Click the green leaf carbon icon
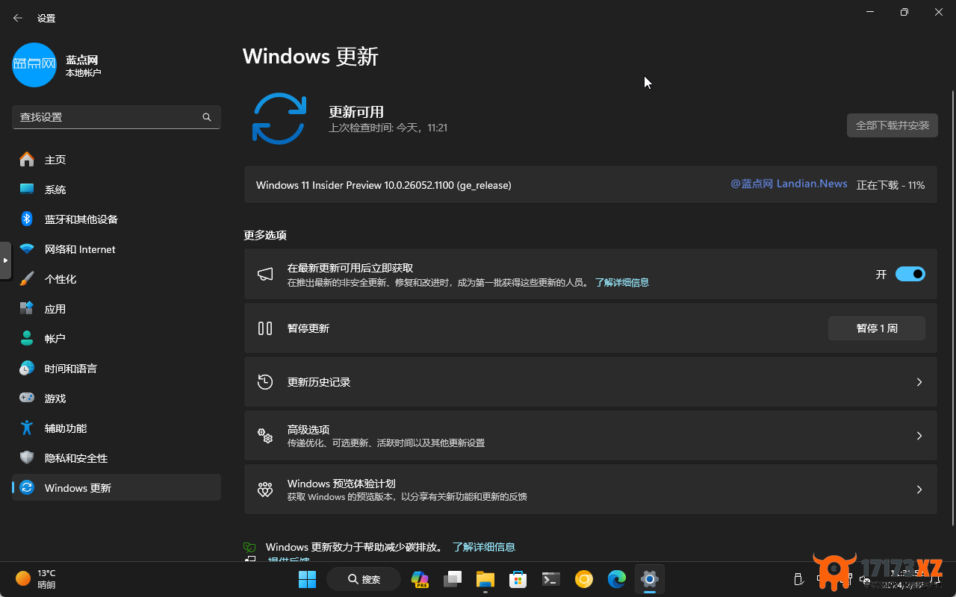Screen dimensions: 956x597 (x=249, y=547)
